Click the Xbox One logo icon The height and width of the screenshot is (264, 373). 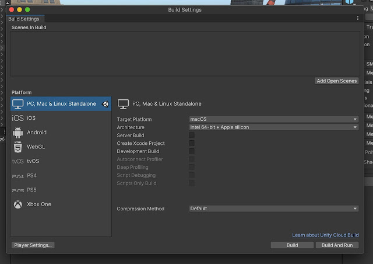point(18,204)
